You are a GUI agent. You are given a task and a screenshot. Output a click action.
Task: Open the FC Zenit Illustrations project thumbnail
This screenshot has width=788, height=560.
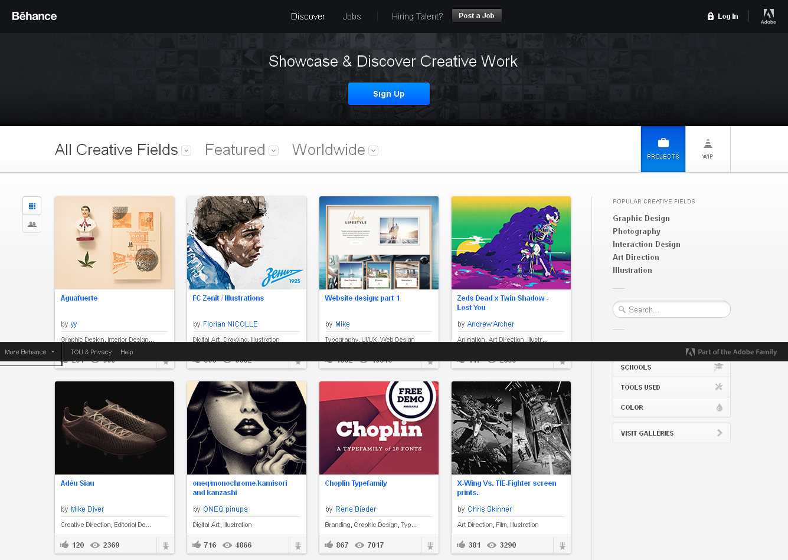tap(246, 242)
